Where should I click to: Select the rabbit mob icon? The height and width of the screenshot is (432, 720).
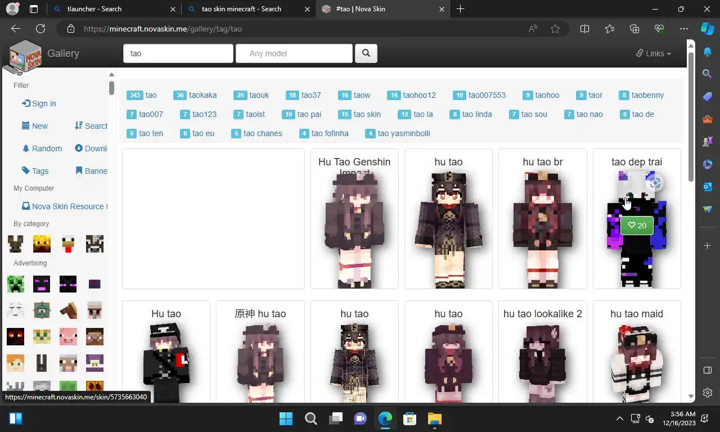click(42, 363)
